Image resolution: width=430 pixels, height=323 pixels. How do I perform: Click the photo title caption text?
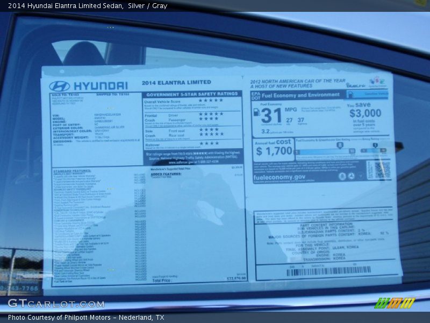[x=88, y=6]
